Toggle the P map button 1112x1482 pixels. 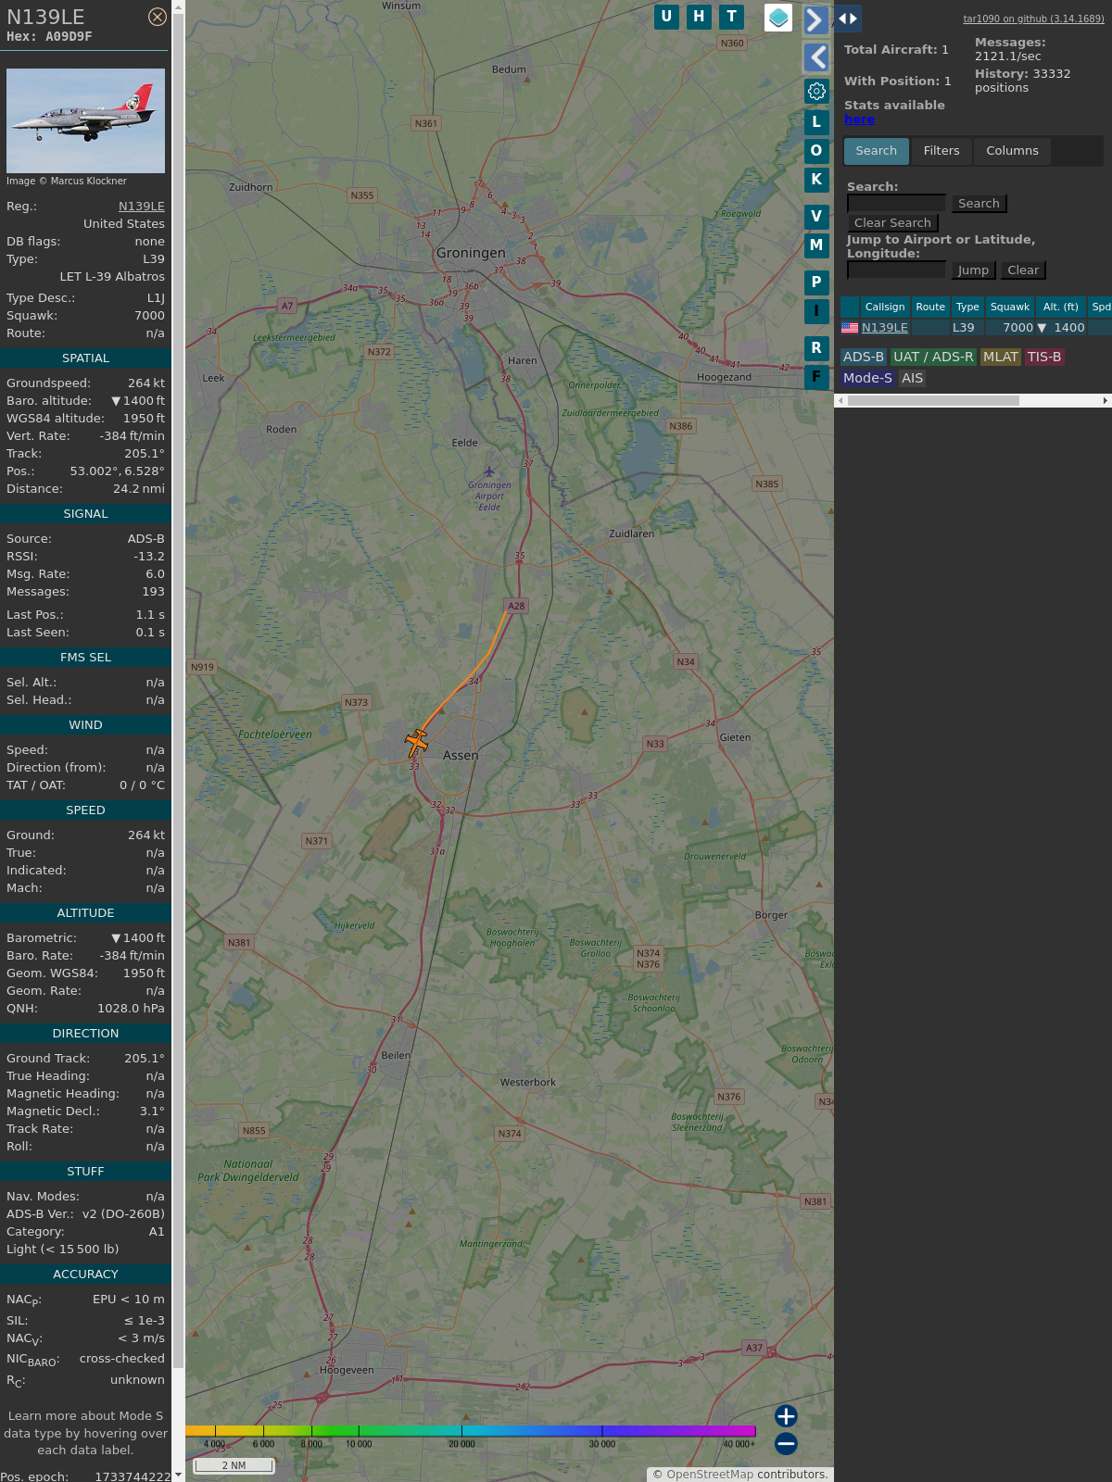(x=816, y=283)
